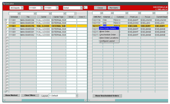The height and width of the screenshot is (104, 170).
Task: Open the From Loc filter dropdown
Action: [x=139, y=13]
